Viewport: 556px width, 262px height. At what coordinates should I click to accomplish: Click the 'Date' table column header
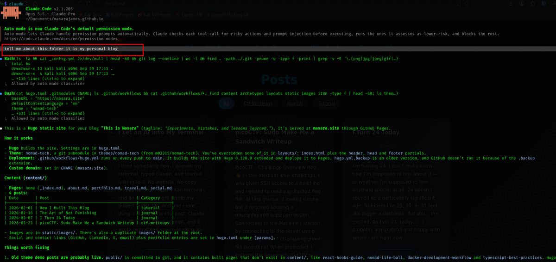click(x=14, y=198)
